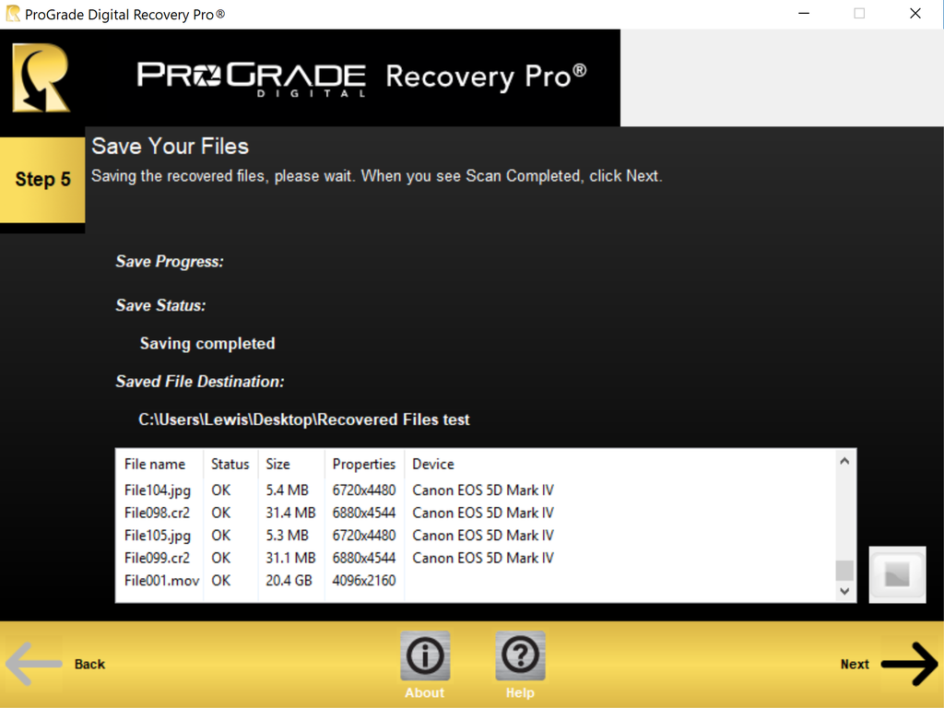Click the saved destination path text
The image size is (944, 708).
(304, 419)
